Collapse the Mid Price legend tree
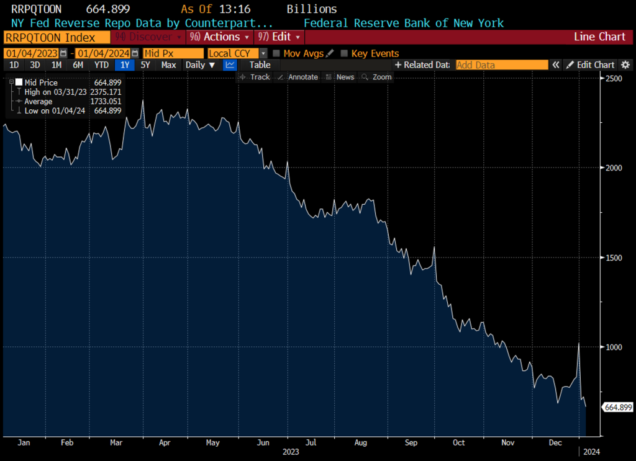This screenshot has height=461, width=636. tap(11, 82)
